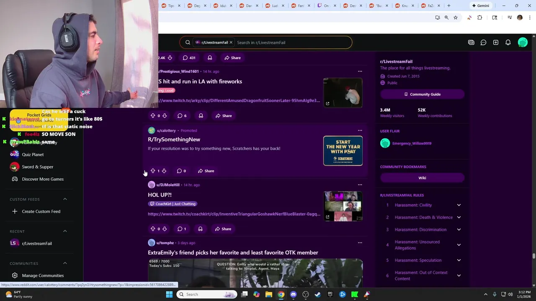Click the Create post plus icon
Screen dimensions: 536x301
coord(496,42)
